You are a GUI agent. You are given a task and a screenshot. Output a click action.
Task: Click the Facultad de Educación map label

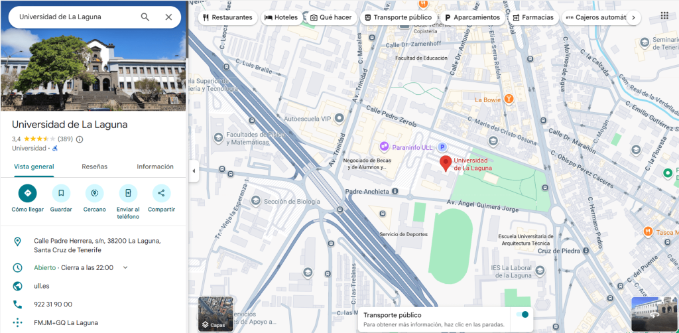point(421,58)
